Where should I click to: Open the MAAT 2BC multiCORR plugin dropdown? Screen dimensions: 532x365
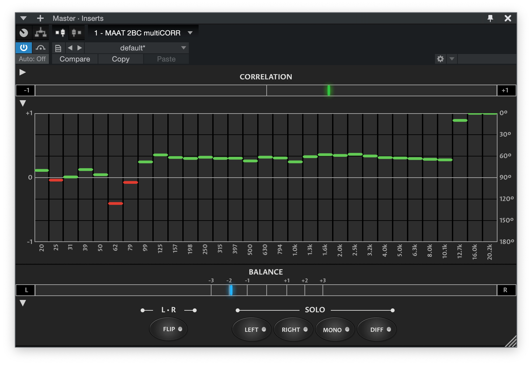[190, 33]
